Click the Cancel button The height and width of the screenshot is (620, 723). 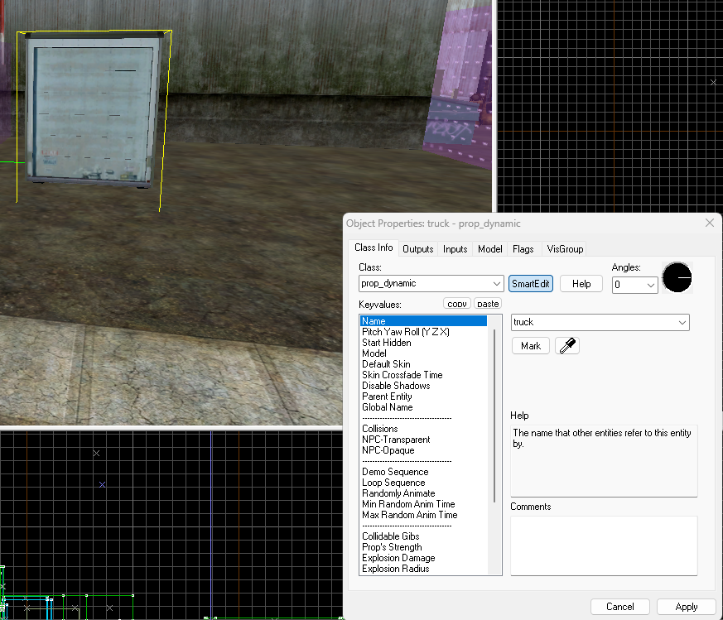(x=619, y=607)
